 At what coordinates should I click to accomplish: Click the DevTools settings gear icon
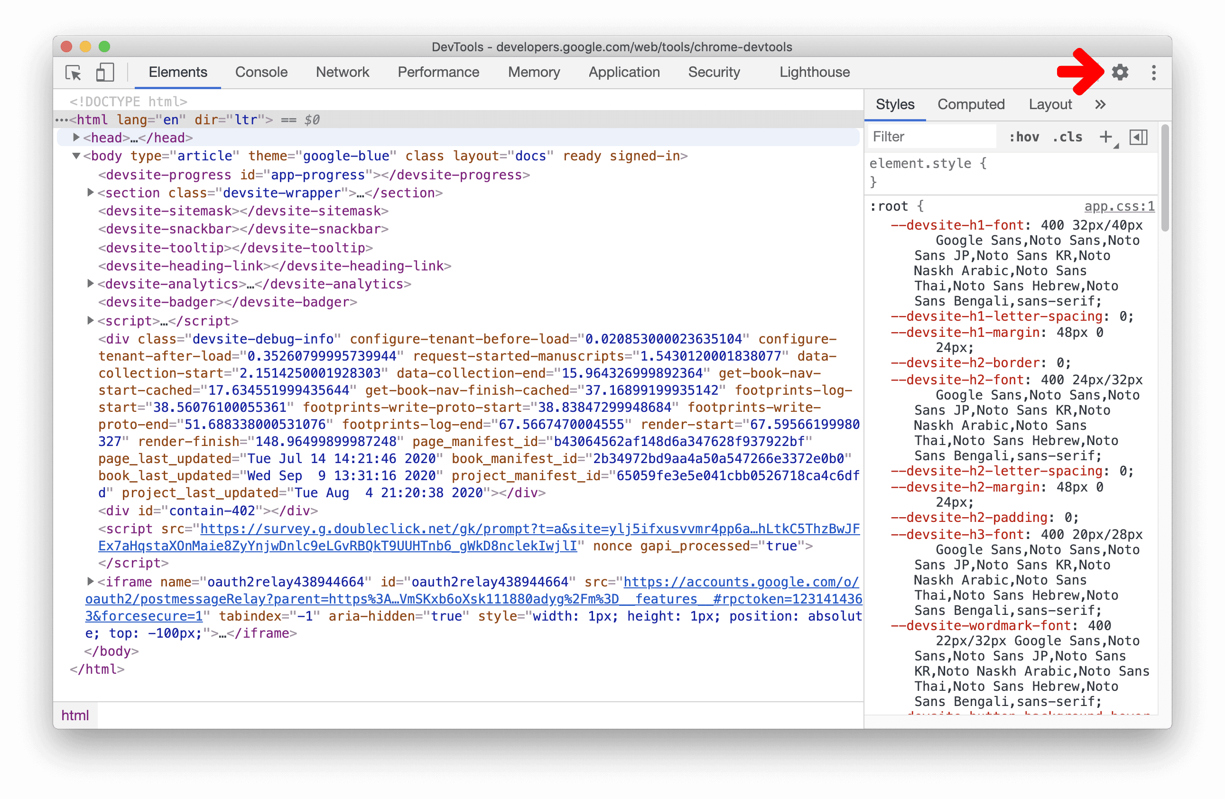pyautogui.click(x=1123, y=73)
